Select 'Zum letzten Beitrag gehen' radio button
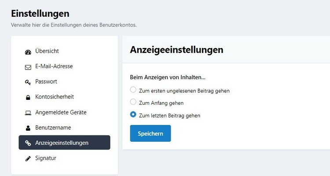Image resolution: width=330 pixels, height=176 pixels. tap(133, 115)
